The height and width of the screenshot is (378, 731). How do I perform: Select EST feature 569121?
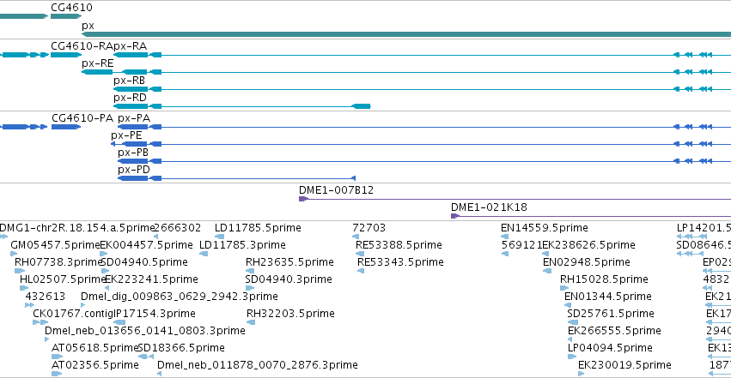point(505,254)
